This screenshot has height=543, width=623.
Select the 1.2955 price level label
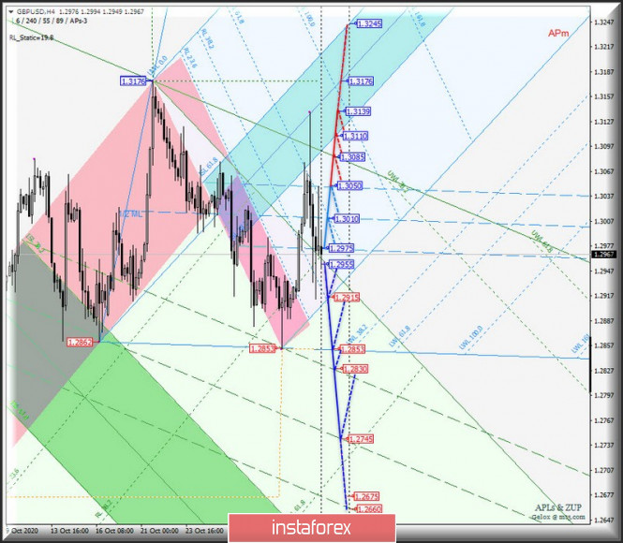coord(341,265)
